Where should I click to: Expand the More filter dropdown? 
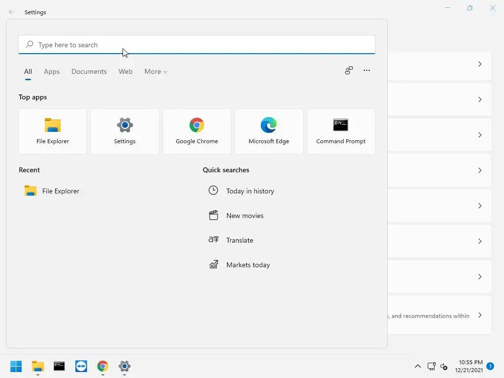(156, 72)
